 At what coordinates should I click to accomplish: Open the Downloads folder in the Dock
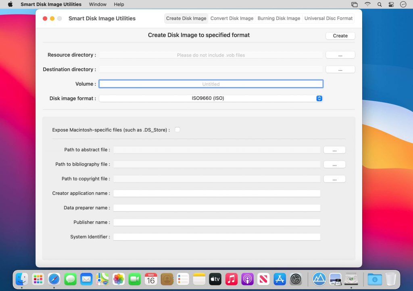(x=374, y=279)
